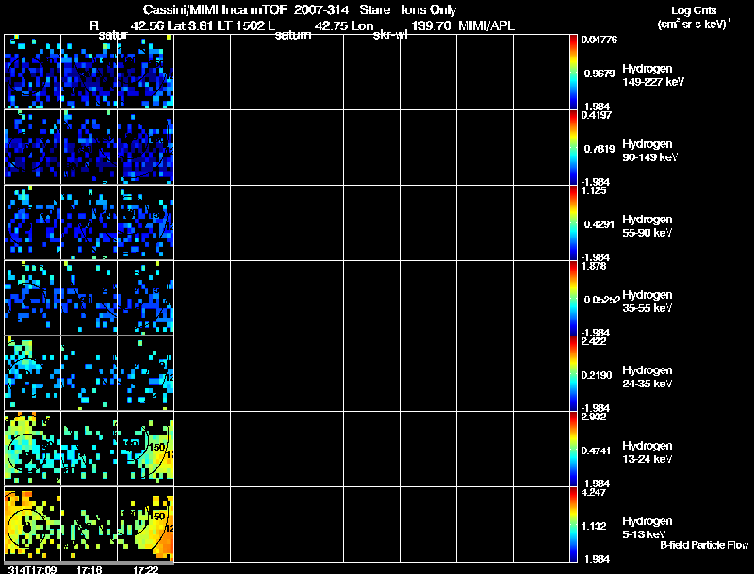Select the middle Hydrogen 149-227 keV image panel
754x574 pixels.
pos(89,72)
